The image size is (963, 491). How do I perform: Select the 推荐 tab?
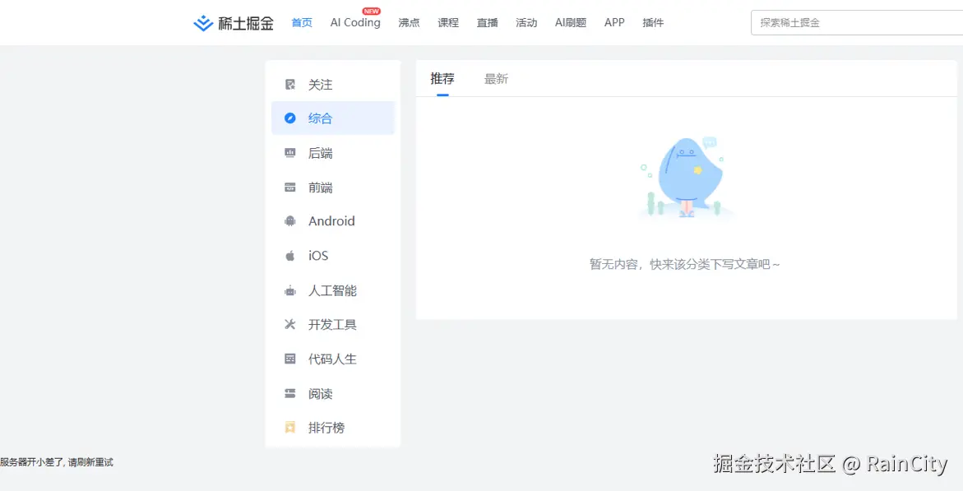(442, 78)
